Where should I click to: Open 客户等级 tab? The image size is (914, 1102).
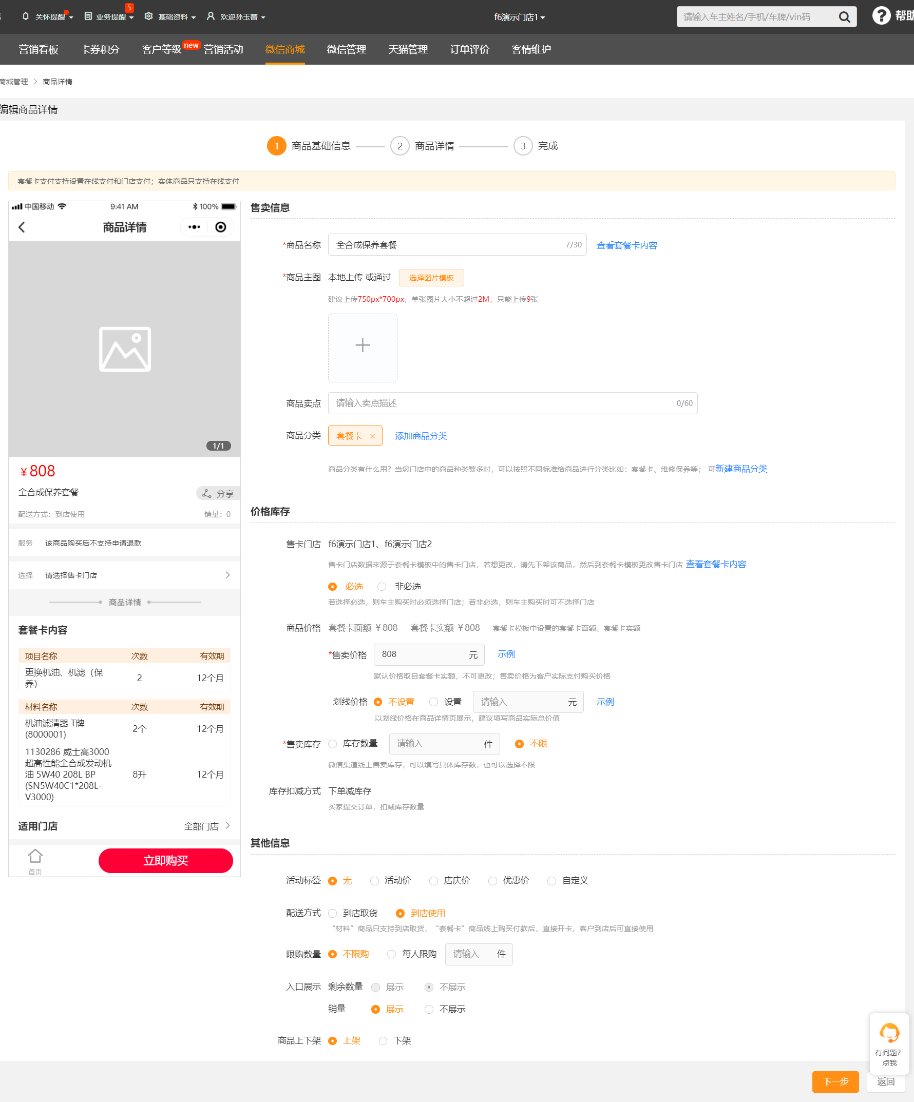162,49
